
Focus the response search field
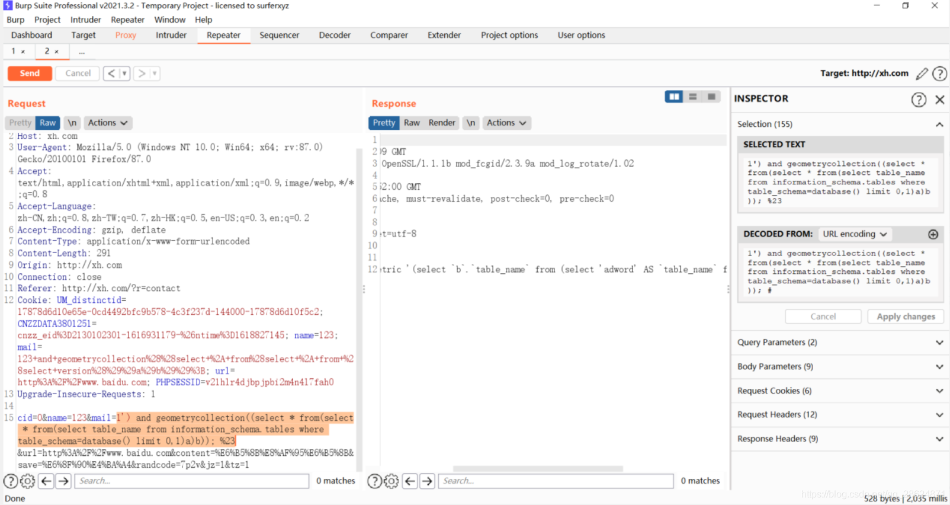(x=556, y=481)
